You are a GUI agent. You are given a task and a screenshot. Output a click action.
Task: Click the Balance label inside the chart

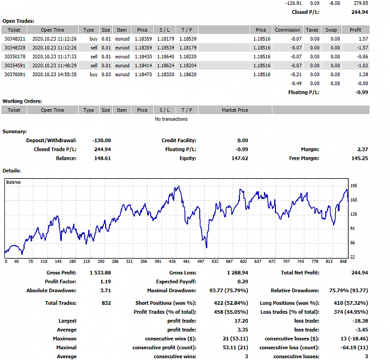tap(13, 182)
